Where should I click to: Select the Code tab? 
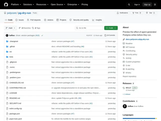point(9,20)
